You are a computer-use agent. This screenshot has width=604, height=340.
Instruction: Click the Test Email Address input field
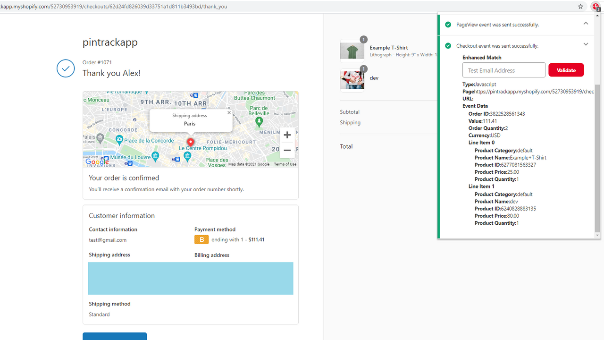click(503, 70)
